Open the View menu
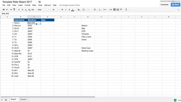The image size is (181, 102). 14,5
